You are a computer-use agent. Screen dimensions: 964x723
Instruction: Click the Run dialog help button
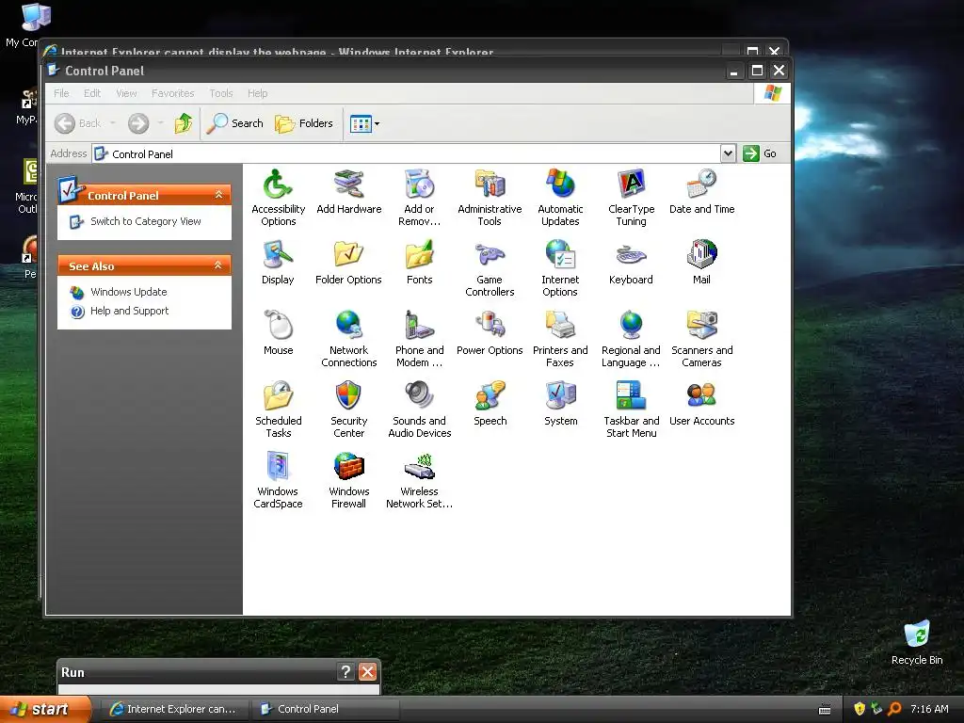click(345, 671)
